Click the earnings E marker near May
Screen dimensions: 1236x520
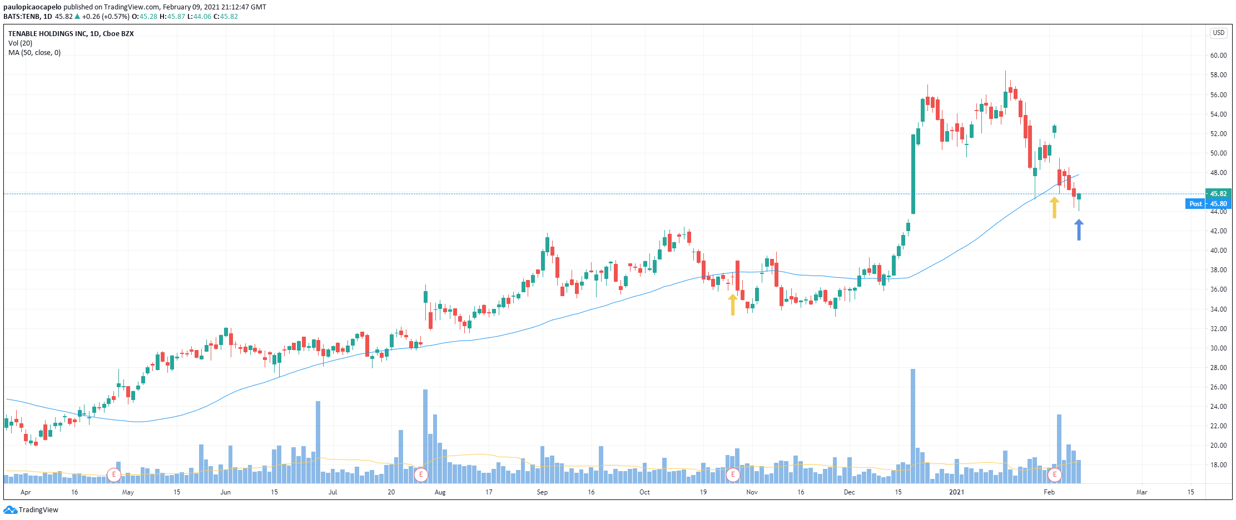[114, 474]
